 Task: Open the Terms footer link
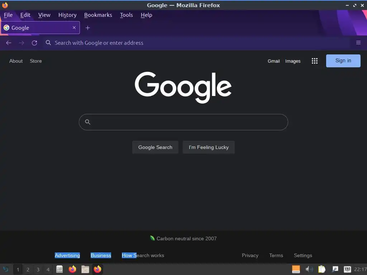[276, 255]
